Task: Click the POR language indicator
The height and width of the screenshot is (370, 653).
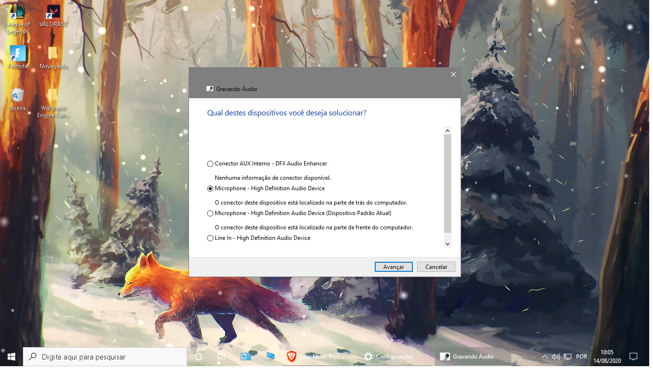Action: (581, 357)
